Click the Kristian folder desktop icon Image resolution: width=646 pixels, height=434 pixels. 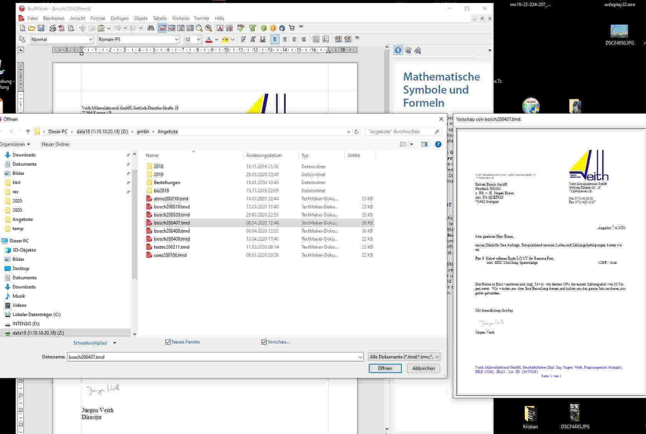530,417
